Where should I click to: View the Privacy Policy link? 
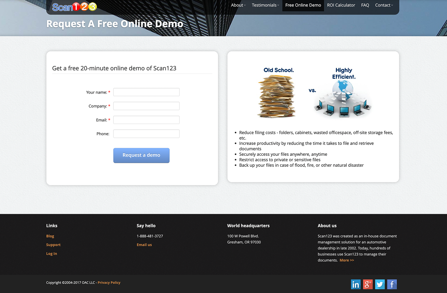point(109,282)
